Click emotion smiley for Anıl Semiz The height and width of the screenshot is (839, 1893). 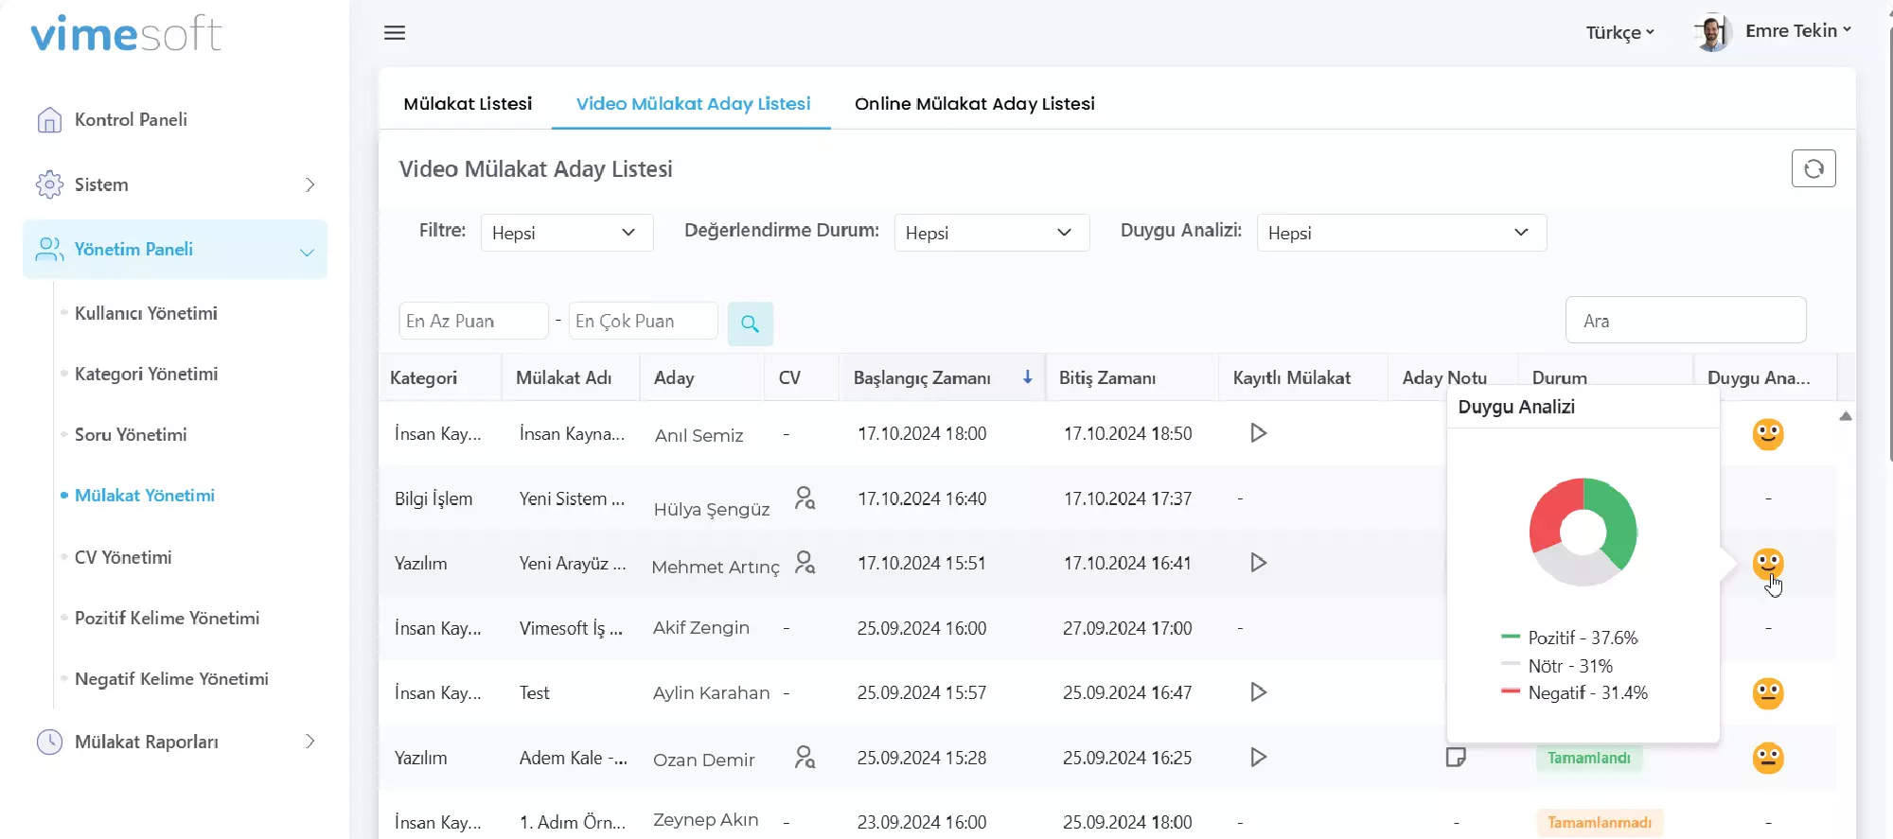coord(1767,434)
